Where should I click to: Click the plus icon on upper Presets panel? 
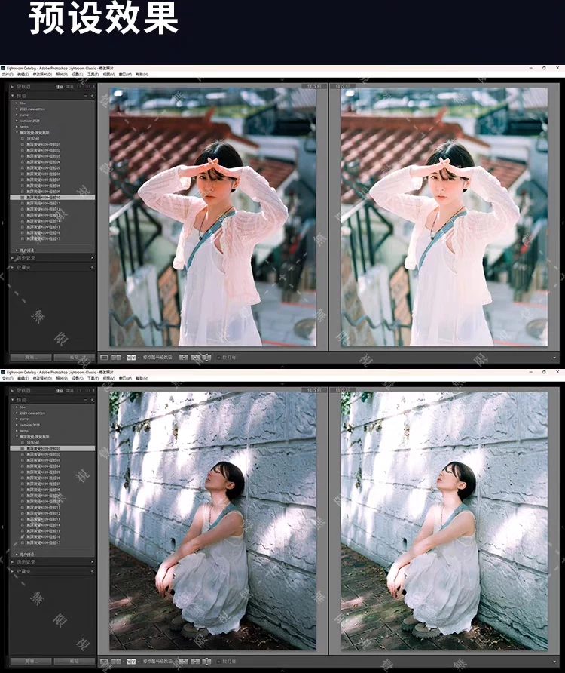point(93,96)
